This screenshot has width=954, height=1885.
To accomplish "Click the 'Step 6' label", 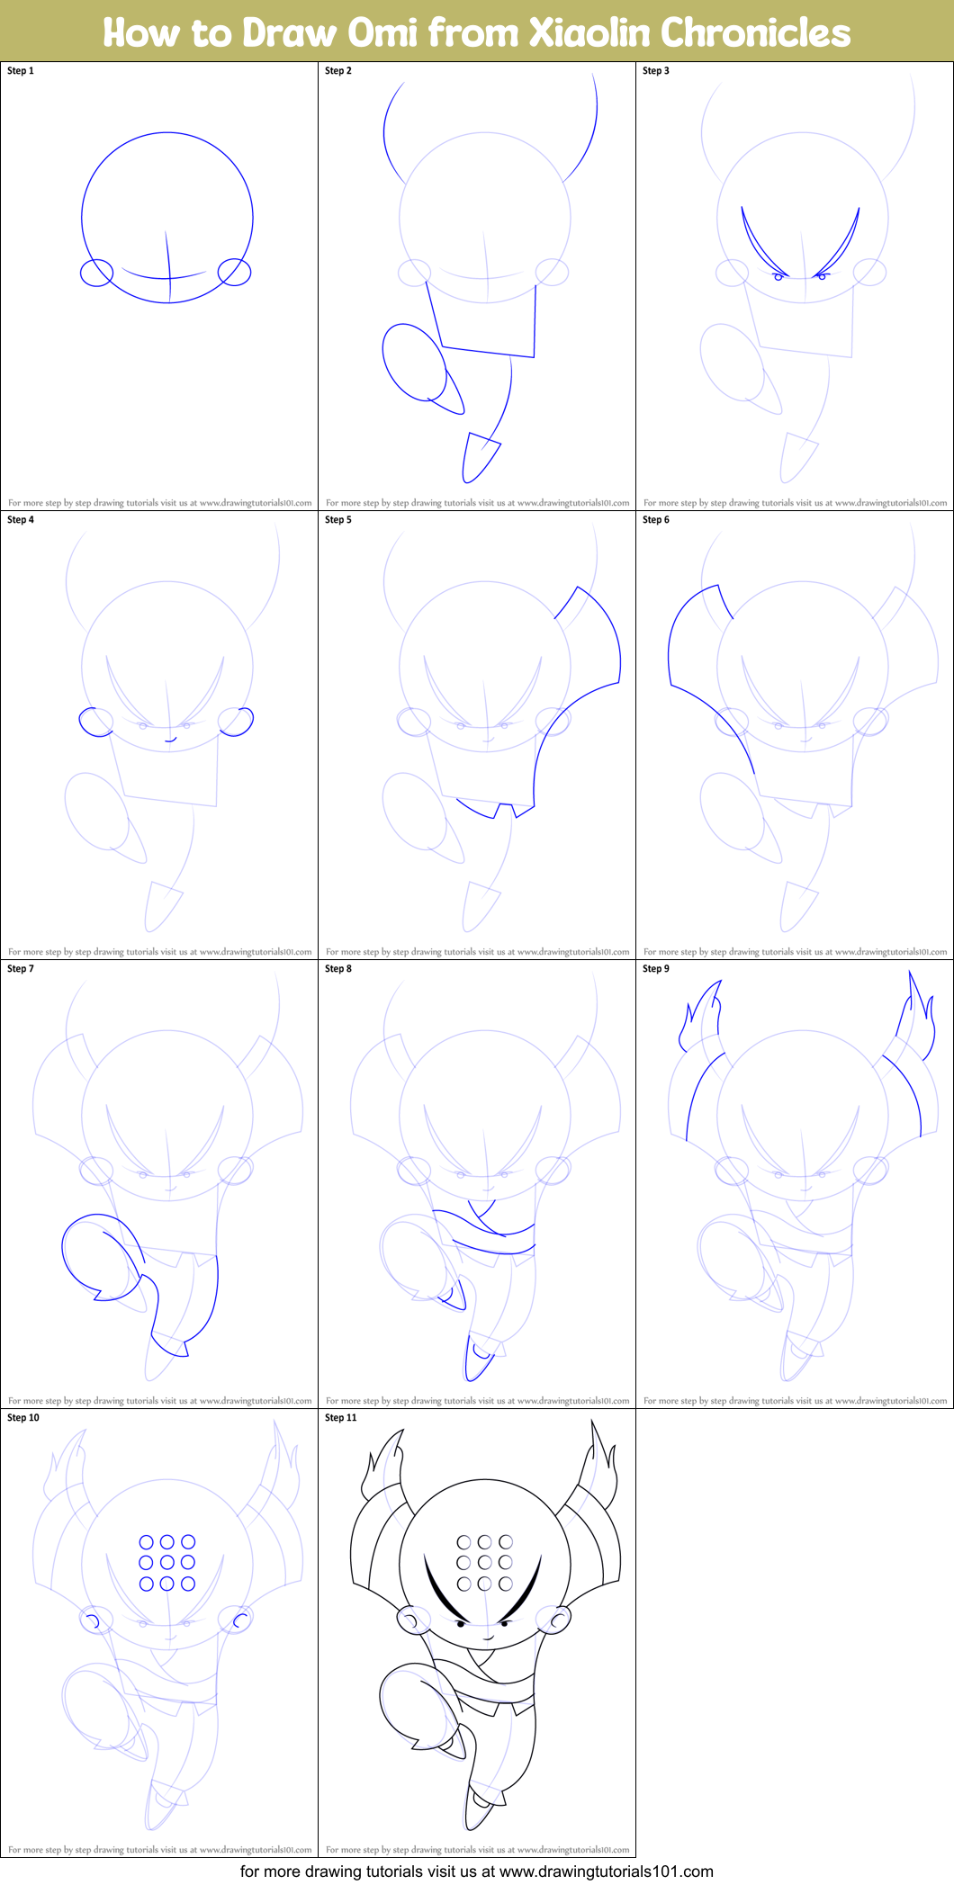I will 656,519.
